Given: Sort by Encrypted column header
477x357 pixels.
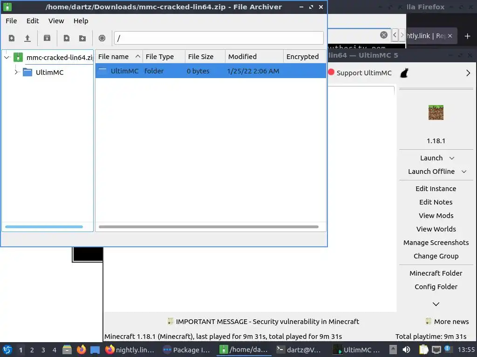Looking at the screenshot, I should [x=305, y=57].
